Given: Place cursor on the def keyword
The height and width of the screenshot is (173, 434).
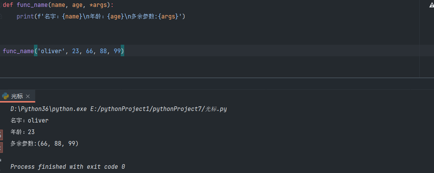Looking at the screenshot, I should pos(8,5).
